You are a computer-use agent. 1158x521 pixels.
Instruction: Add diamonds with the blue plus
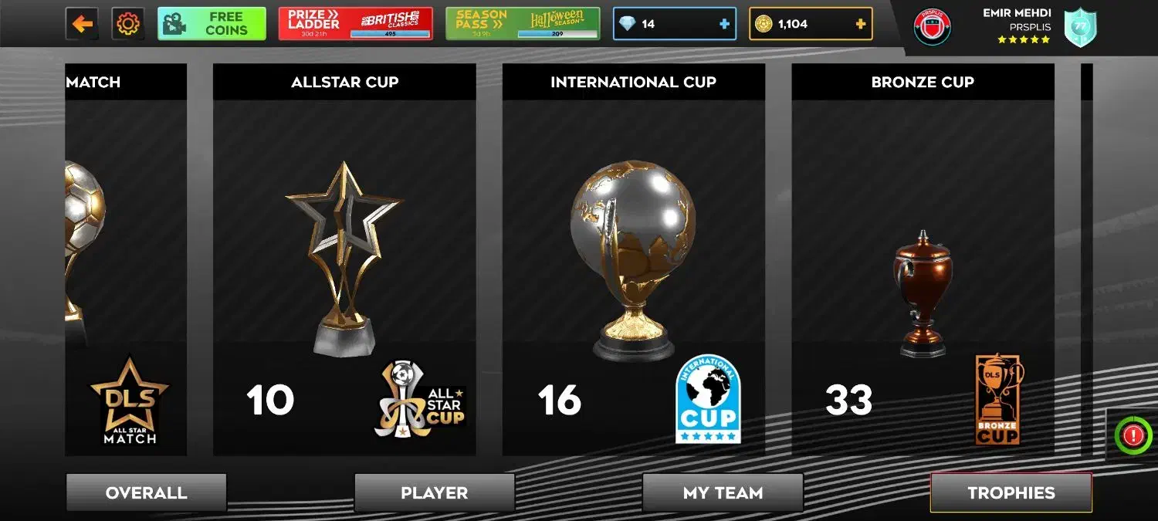[x=724, y=24]
